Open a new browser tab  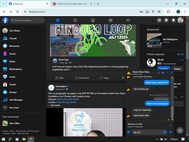pyautogui.click(x=98, y=4)
